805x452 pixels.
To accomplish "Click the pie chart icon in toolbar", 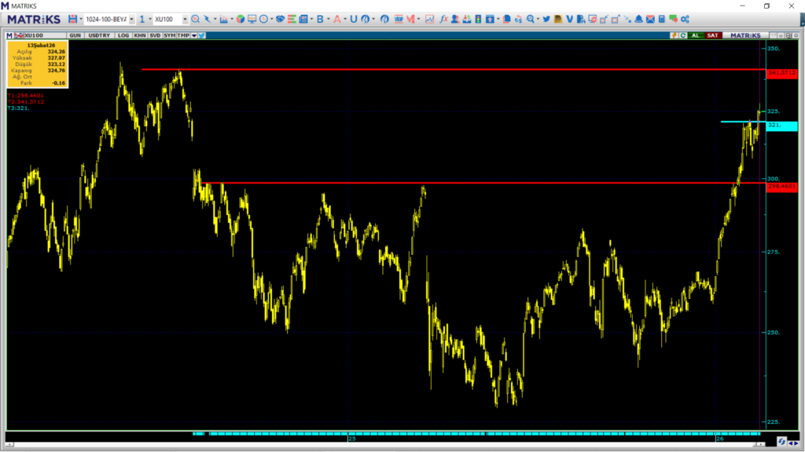I will (x=240, y=19).
